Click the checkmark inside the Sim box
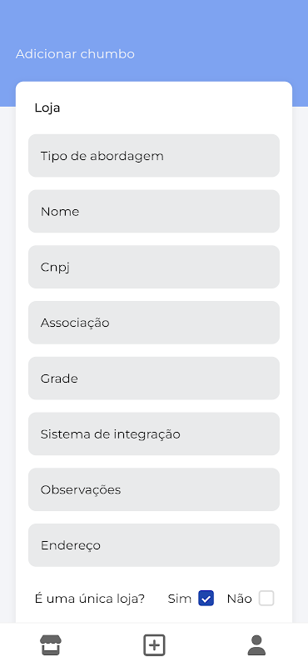This screenshot has width=308, height=667. tap(206, 599)
